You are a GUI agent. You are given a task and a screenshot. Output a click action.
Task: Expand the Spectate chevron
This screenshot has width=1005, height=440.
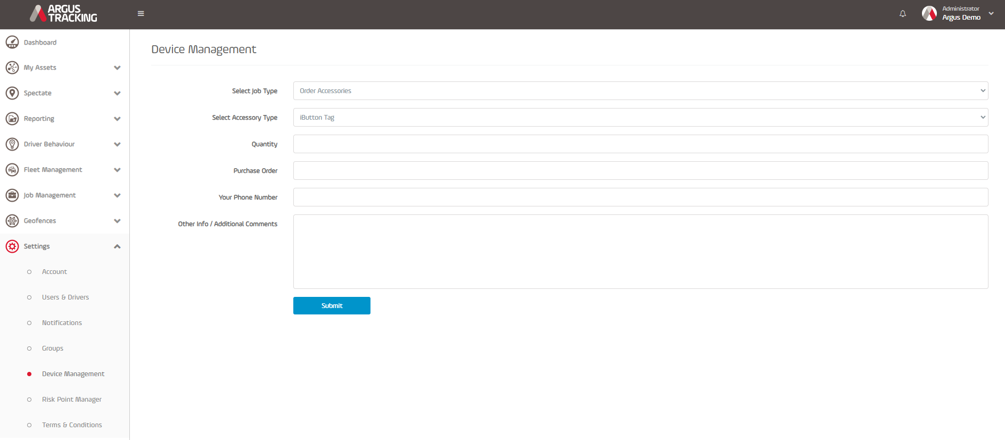pos(117,93)
